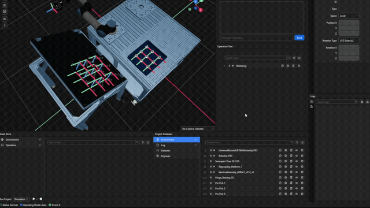Click the cube icon in left sidebar

pos(5,12)
